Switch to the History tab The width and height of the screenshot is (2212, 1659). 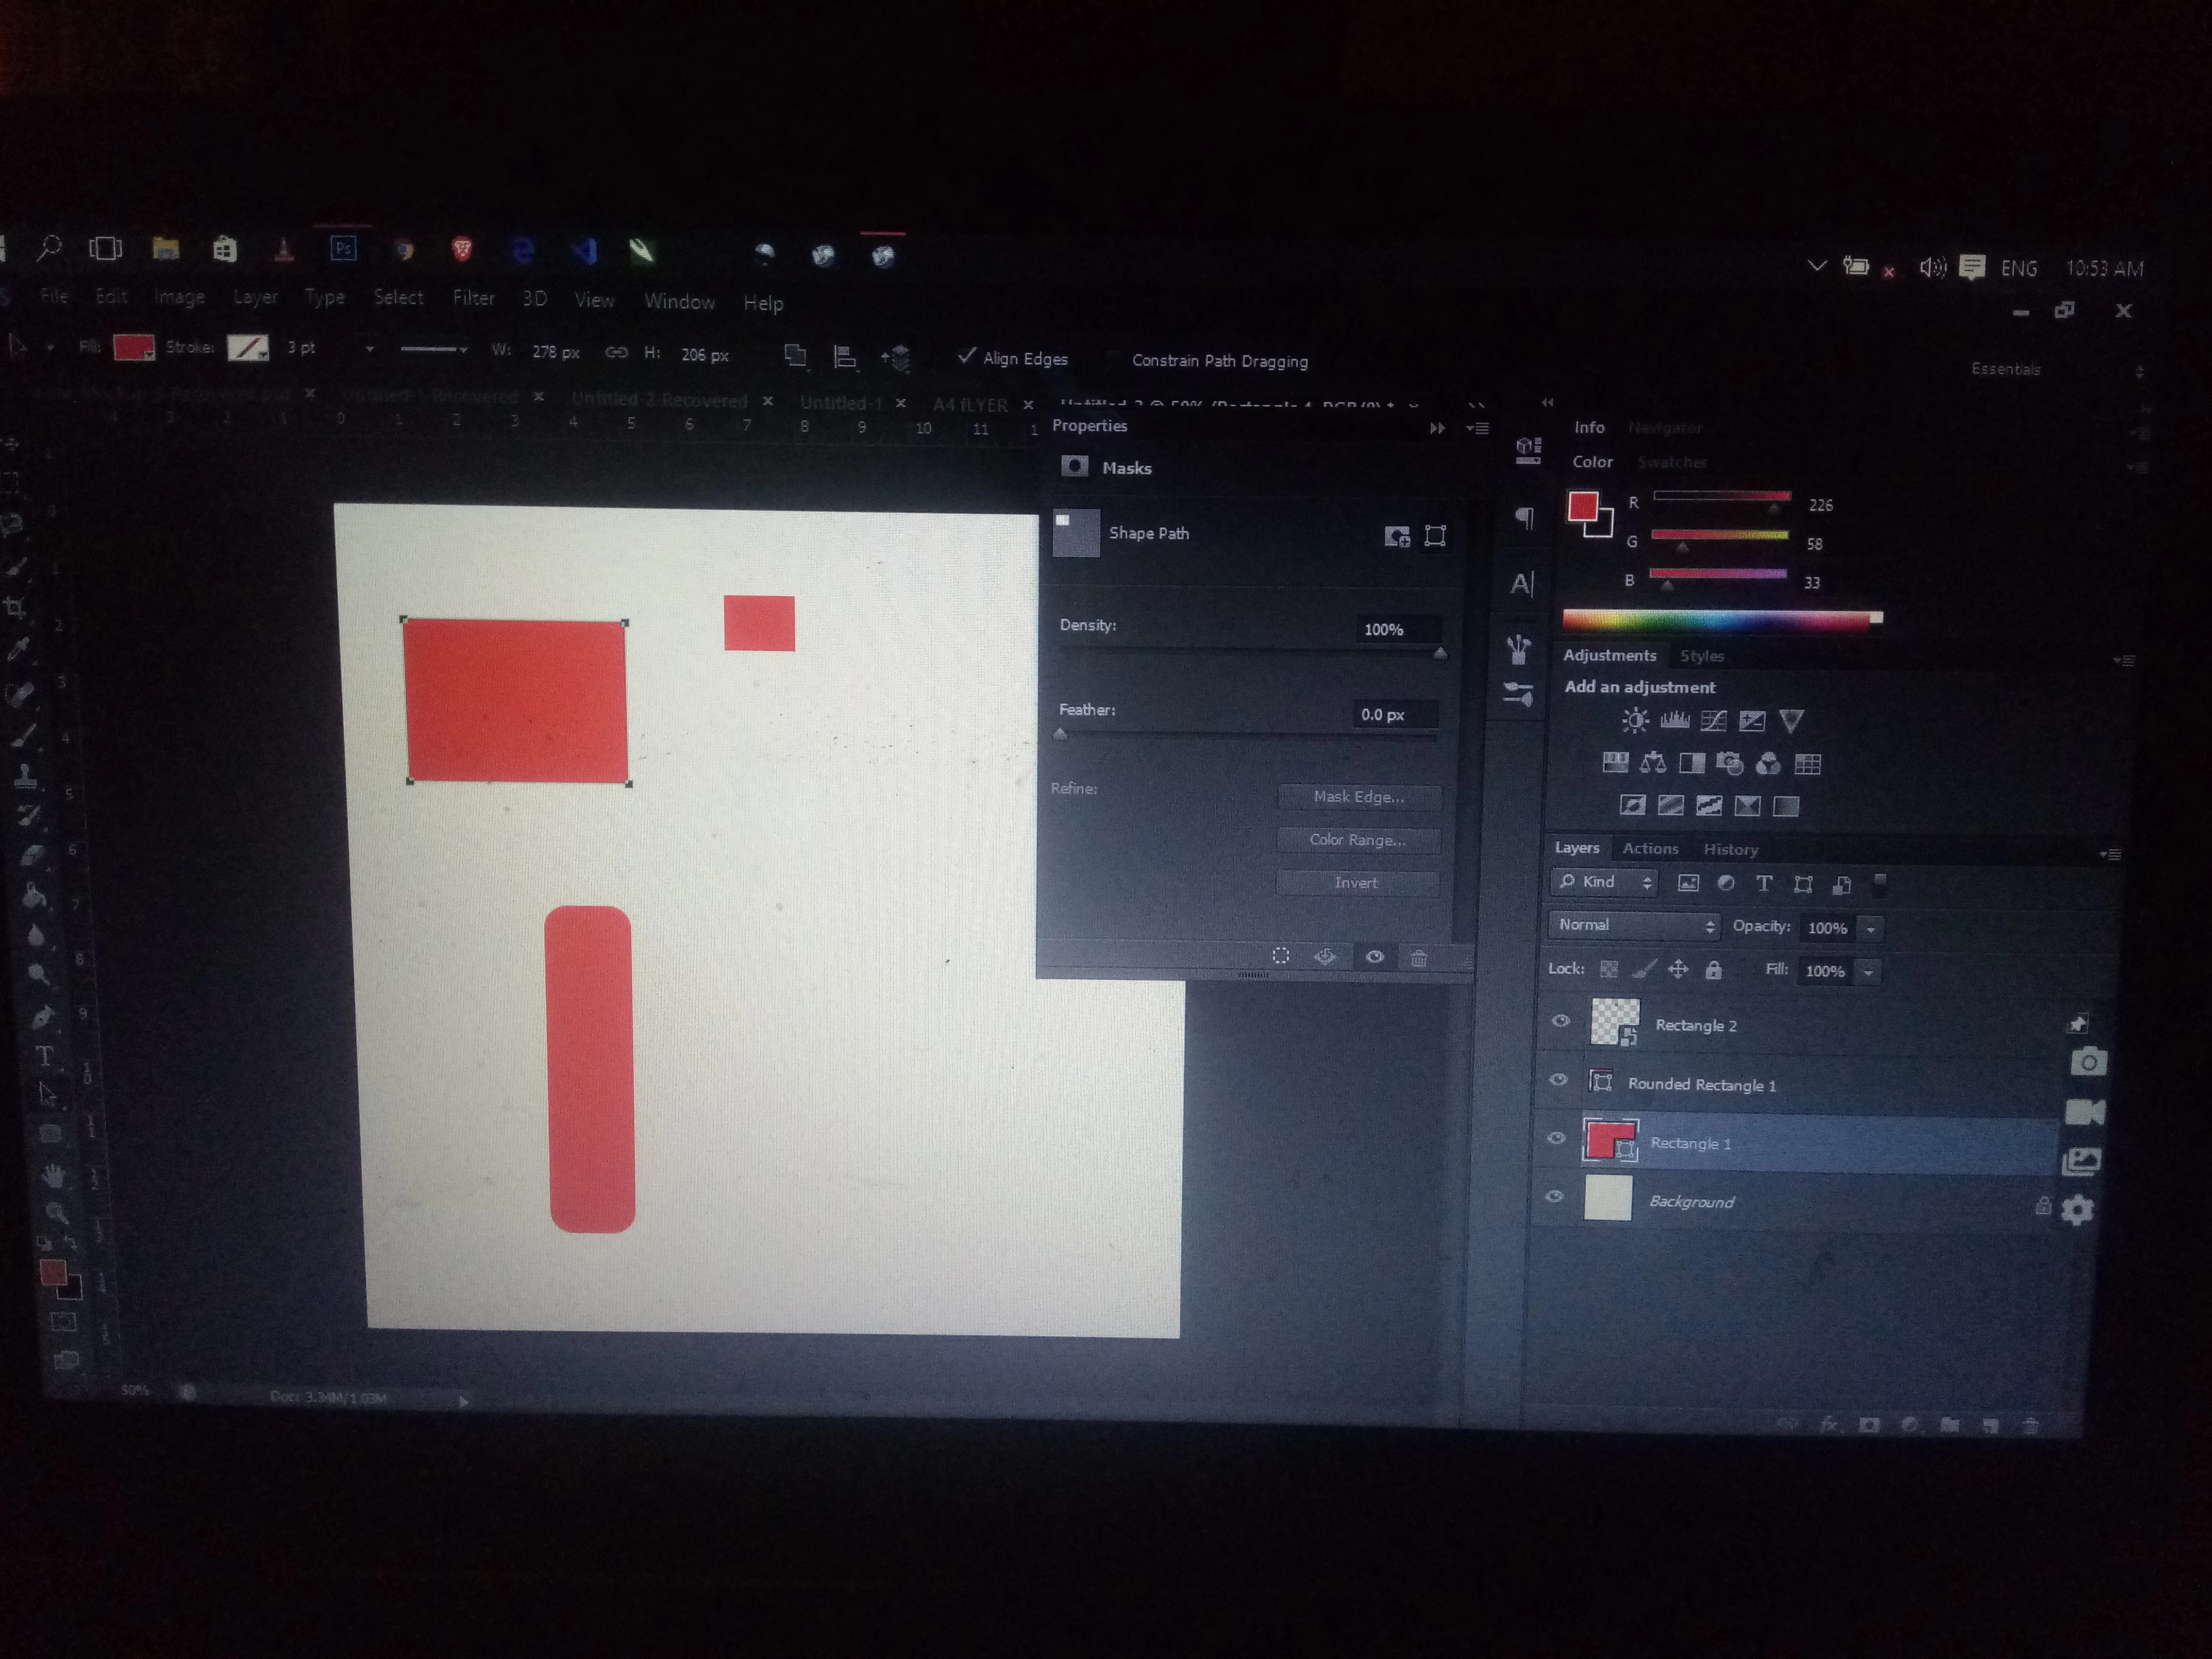point(1730,849)
